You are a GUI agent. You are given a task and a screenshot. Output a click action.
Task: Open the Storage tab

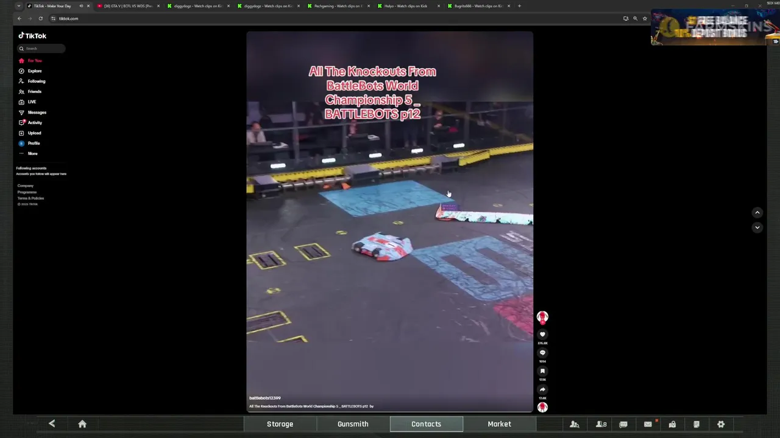(x=280, y=424)
